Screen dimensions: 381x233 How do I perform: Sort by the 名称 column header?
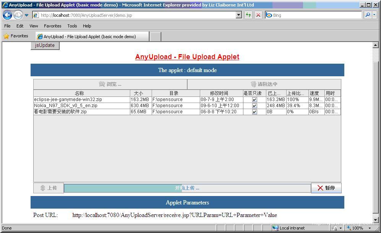click(82, 93)
